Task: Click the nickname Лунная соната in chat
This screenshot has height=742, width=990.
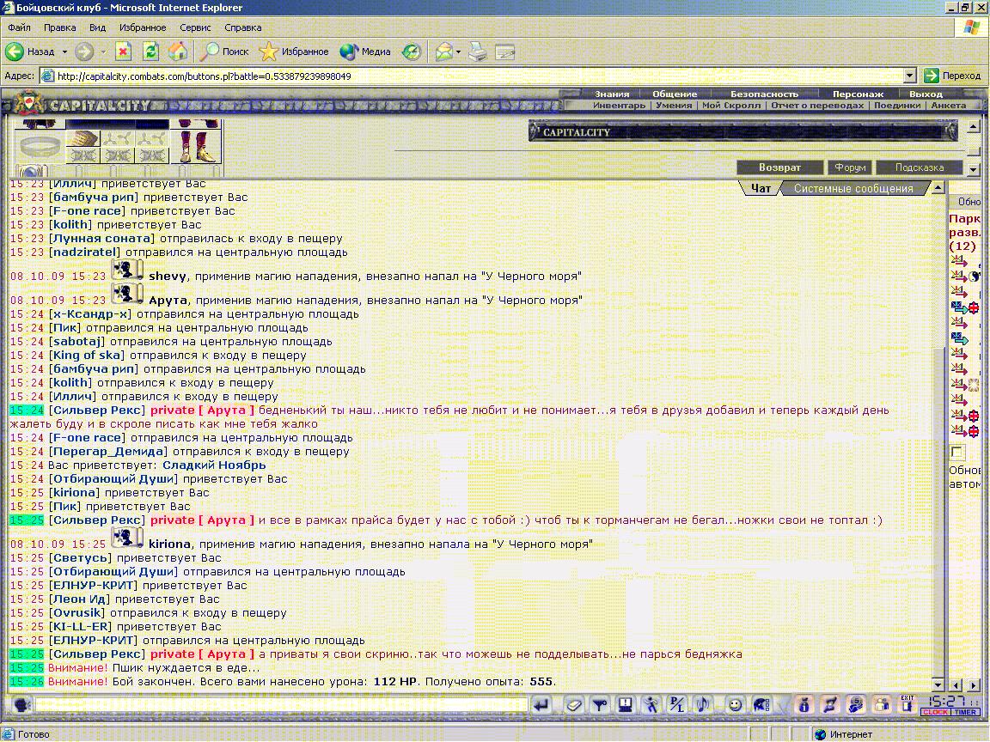Action: [101, 239]
